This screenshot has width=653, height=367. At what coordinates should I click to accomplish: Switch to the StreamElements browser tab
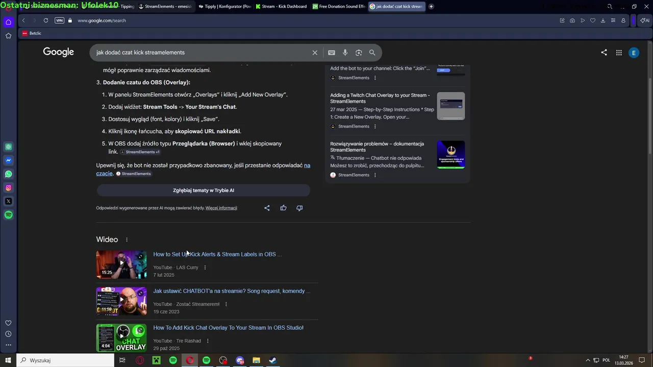(165, 7)
